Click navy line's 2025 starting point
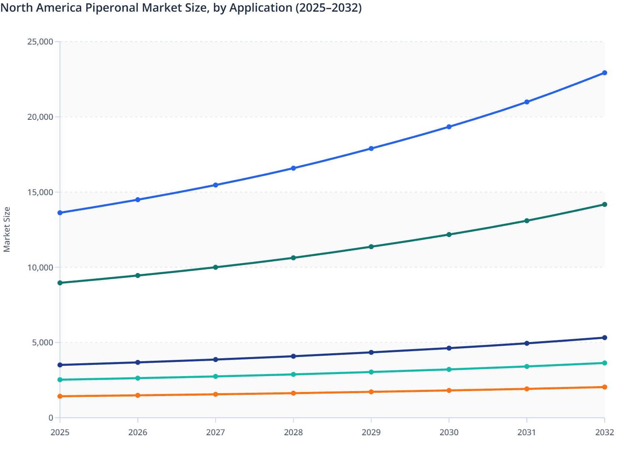Screen dimensions: 628x466 [x=60, y=365]
